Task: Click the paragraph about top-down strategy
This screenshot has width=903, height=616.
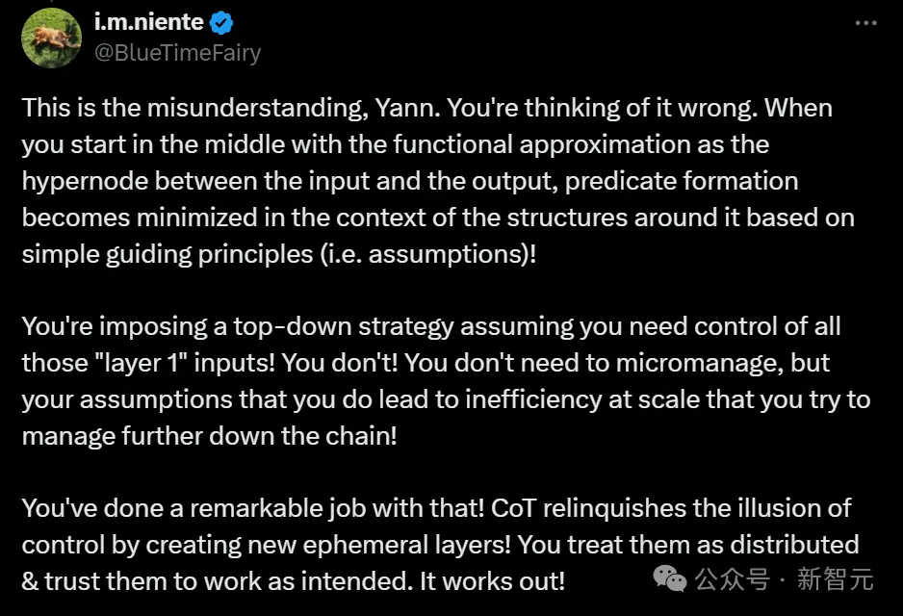Action: click(x=446, y=381)
